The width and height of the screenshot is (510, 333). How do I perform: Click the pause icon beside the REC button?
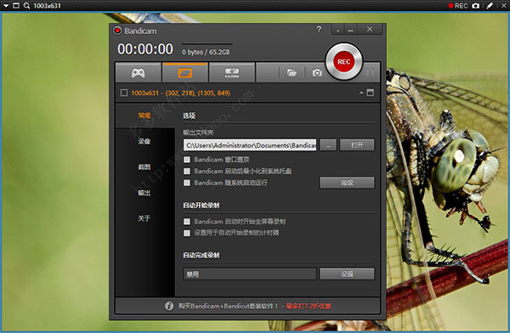[370, 72]
